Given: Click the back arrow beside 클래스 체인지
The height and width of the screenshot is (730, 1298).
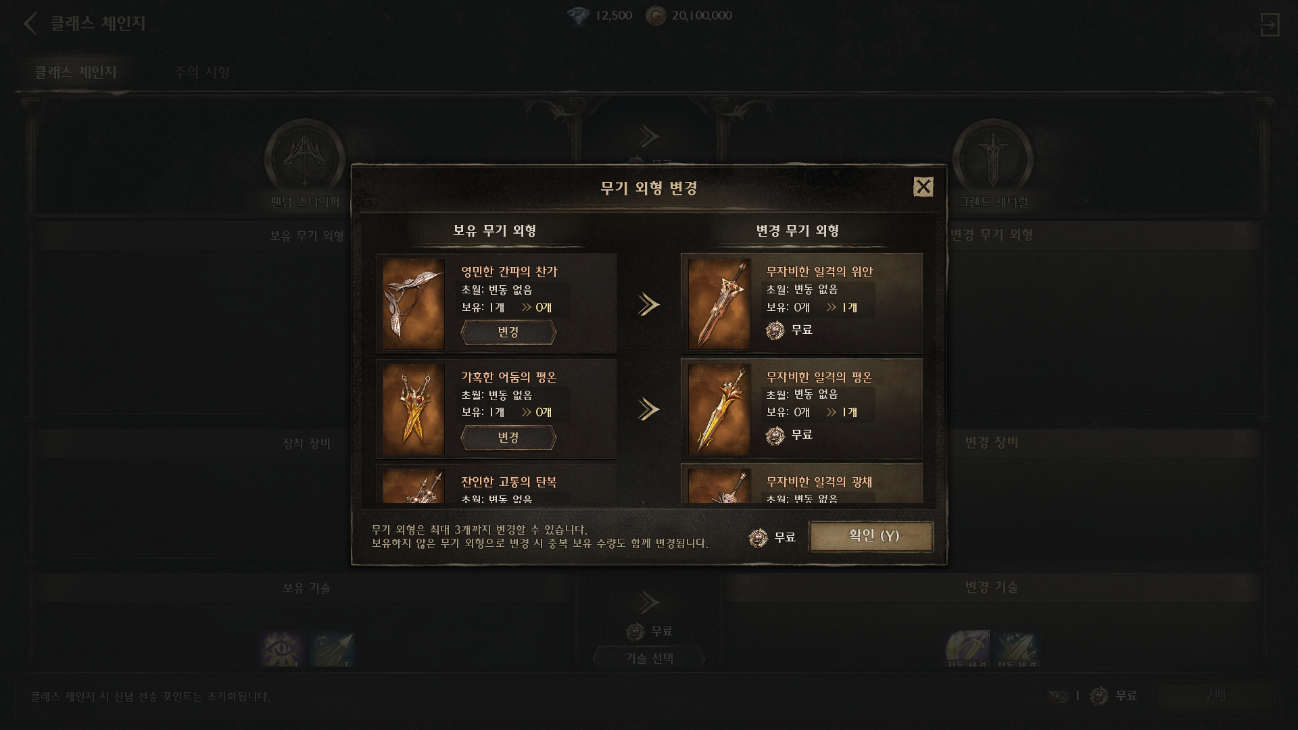Looking at the screenshot, I should (x=30, y=24).
